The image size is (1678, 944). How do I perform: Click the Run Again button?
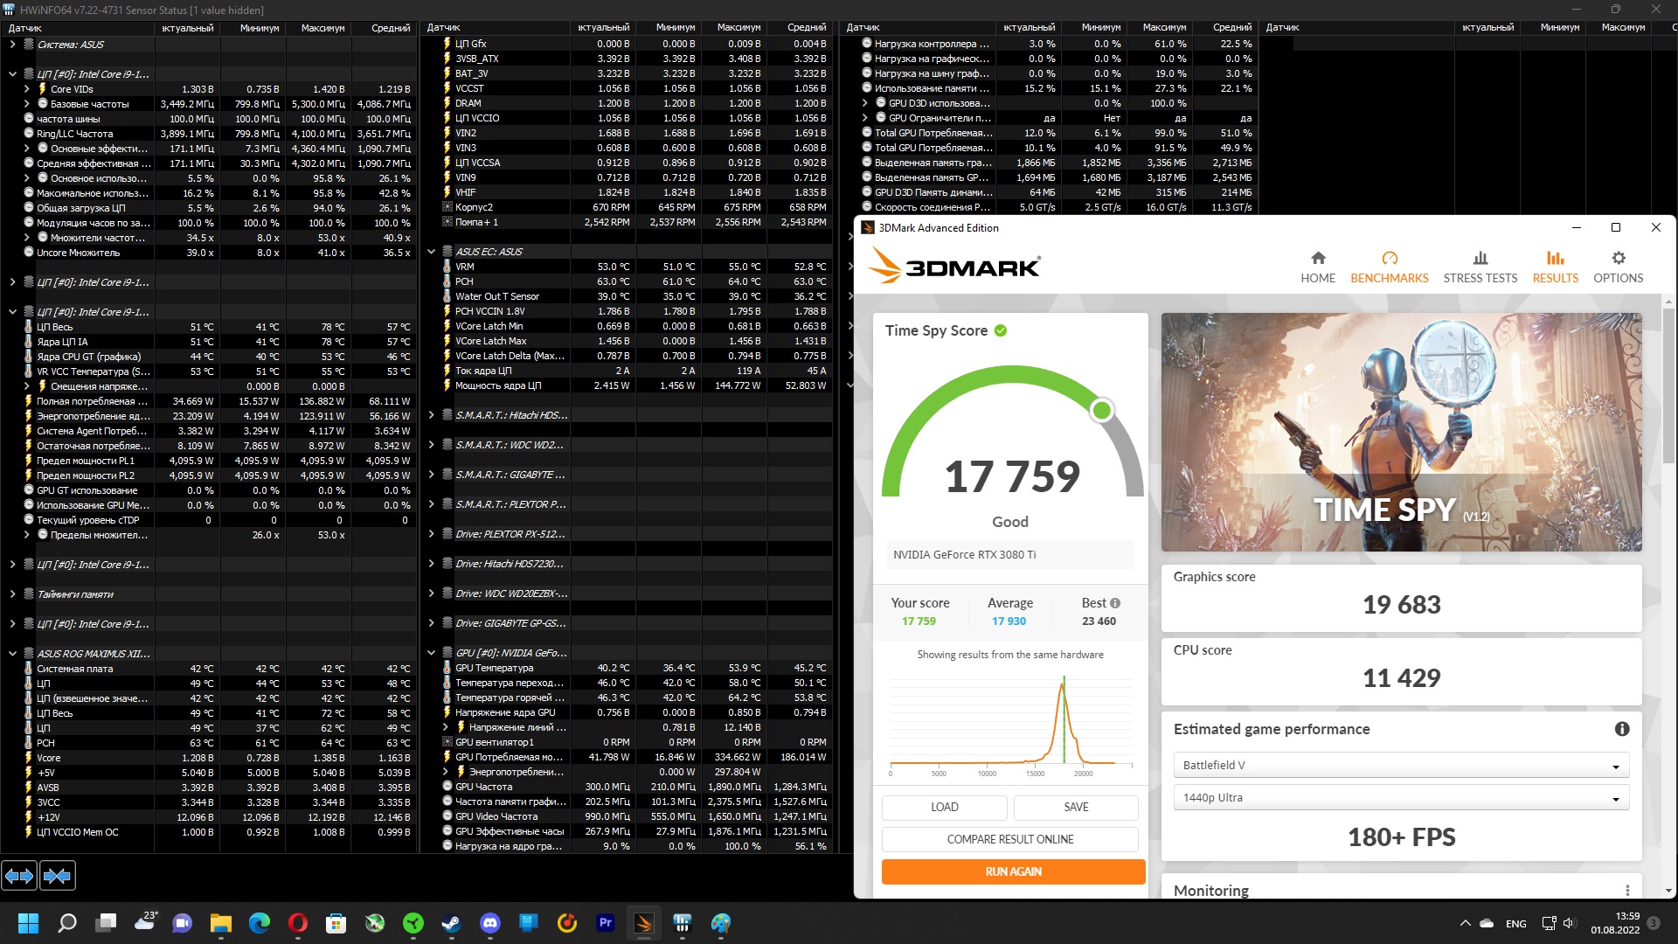[1013, 871]
